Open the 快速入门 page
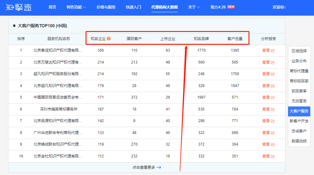 133,7
